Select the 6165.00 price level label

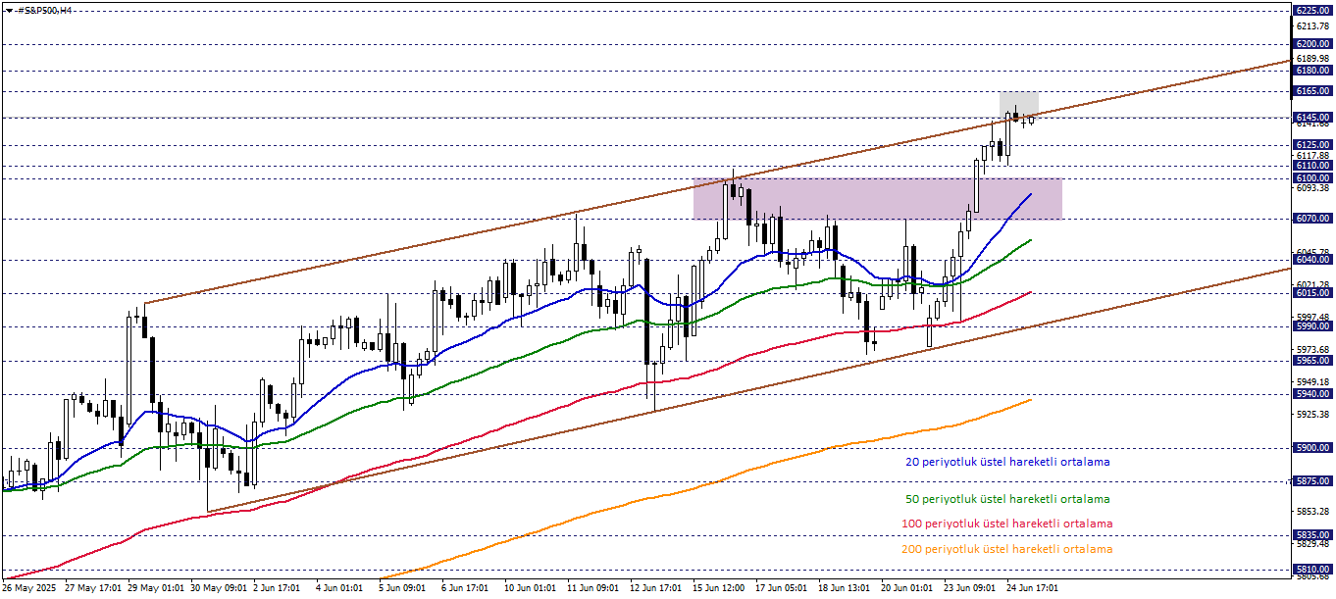(x=1312, y=91)
